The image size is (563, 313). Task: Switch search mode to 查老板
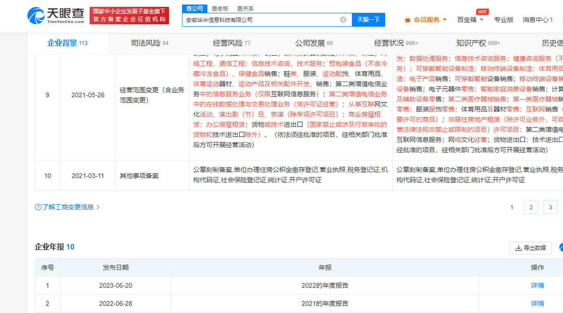220,8
